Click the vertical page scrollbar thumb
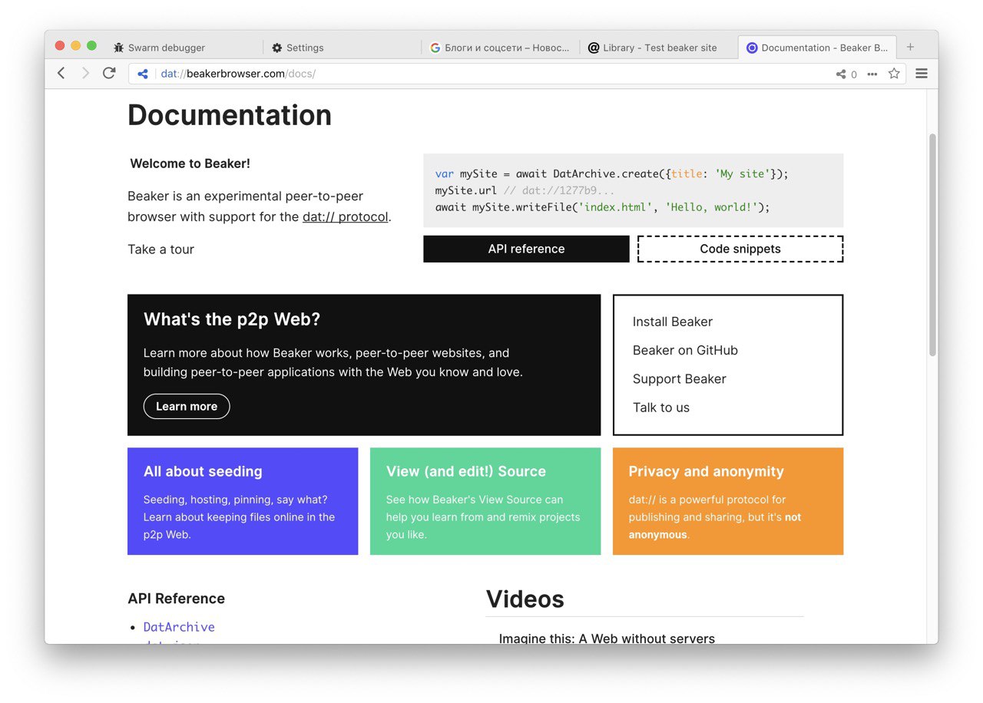Image resolution: width=983 pixels, height=703 pixels. pos(932,245)
